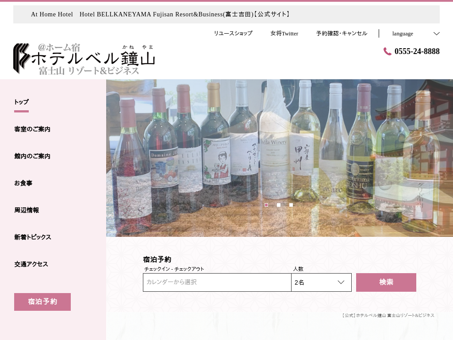This screenshot has width=453, height=340.
Task: Click the header text At Home Hotel BELLKANEYAMA
Action: 160,14
